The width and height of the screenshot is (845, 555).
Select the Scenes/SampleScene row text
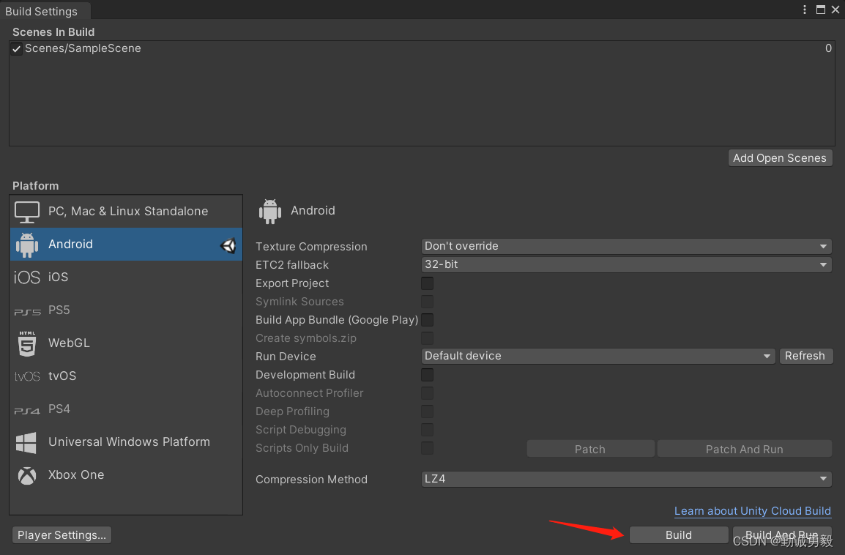tap(83, 48)
